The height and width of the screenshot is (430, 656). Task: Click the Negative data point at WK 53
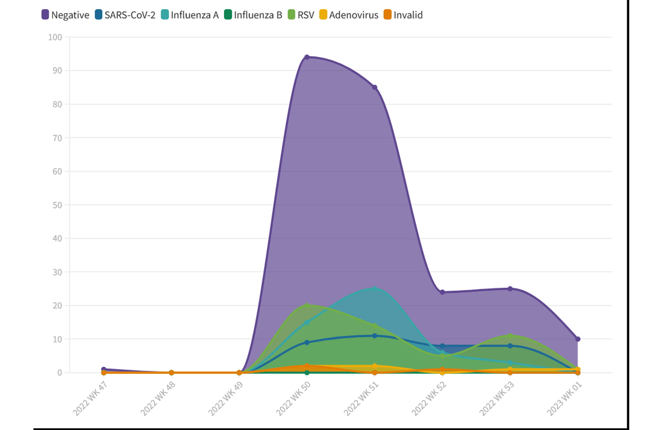coord(510,289)
